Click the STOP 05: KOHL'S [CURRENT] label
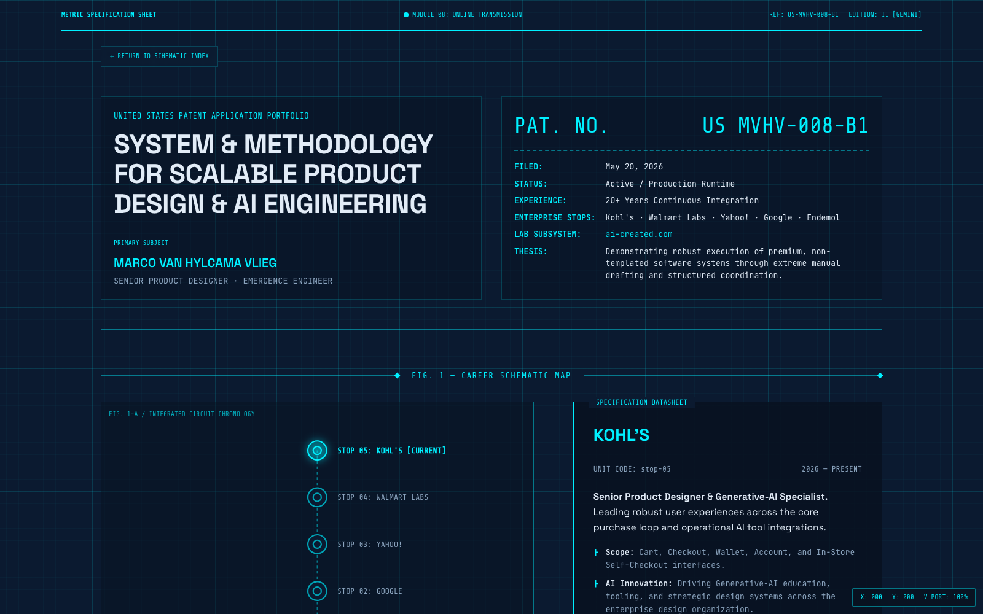The height and width of the screenshot is (614, 983). click(x=391, y=451)
